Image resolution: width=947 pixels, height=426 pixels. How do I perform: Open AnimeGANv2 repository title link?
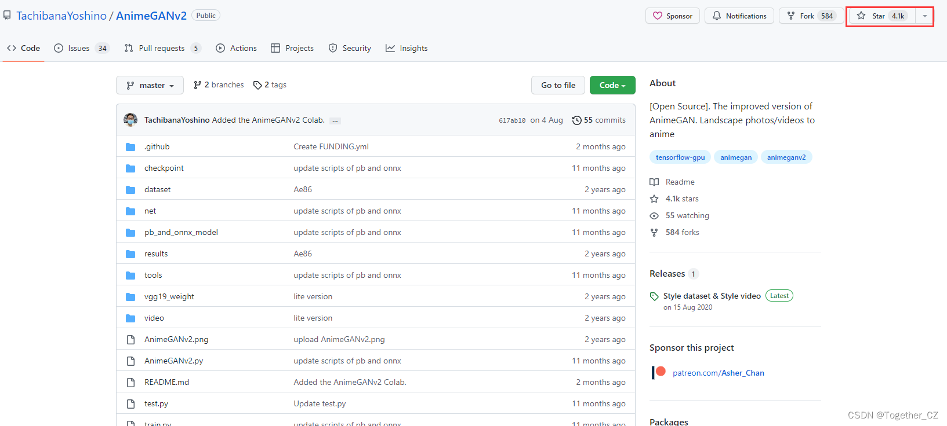[151, 16]
